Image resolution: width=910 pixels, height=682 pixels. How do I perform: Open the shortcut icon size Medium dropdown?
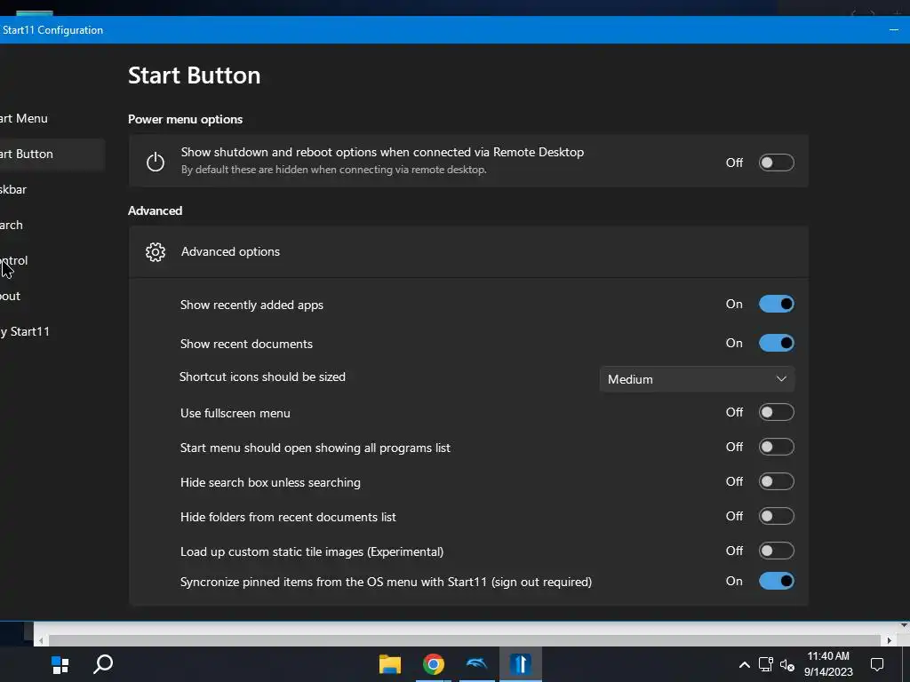(x=697, y=379)
